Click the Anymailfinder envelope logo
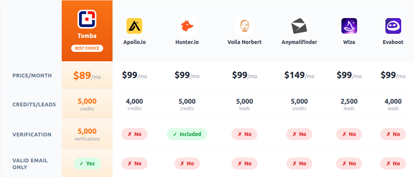This screenshot has width=414, height=177. click(299, 26)
